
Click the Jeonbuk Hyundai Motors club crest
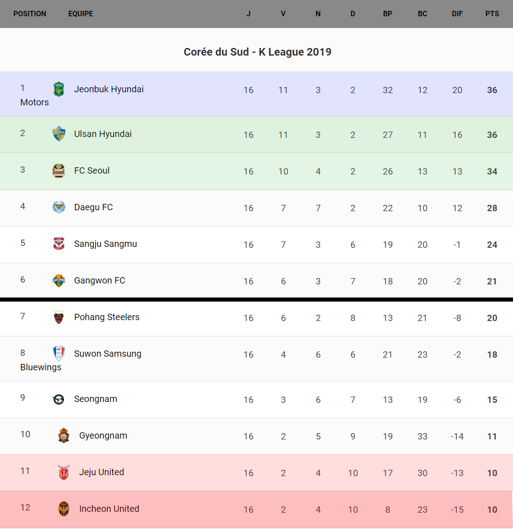[59, 89]
